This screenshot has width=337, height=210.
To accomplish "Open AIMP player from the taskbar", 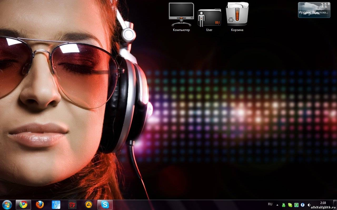I will pyautogui.click(x=89, y=204).
